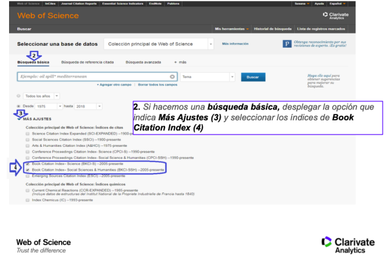387x258 pixels.
Task: Open the 2018 end year dropdown
Action: tap(88, 106)
